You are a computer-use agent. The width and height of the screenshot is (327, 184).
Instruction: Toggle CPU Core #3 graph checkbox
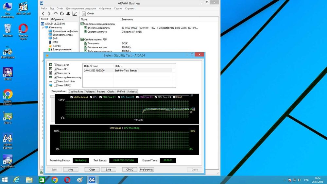coord(137,97)
